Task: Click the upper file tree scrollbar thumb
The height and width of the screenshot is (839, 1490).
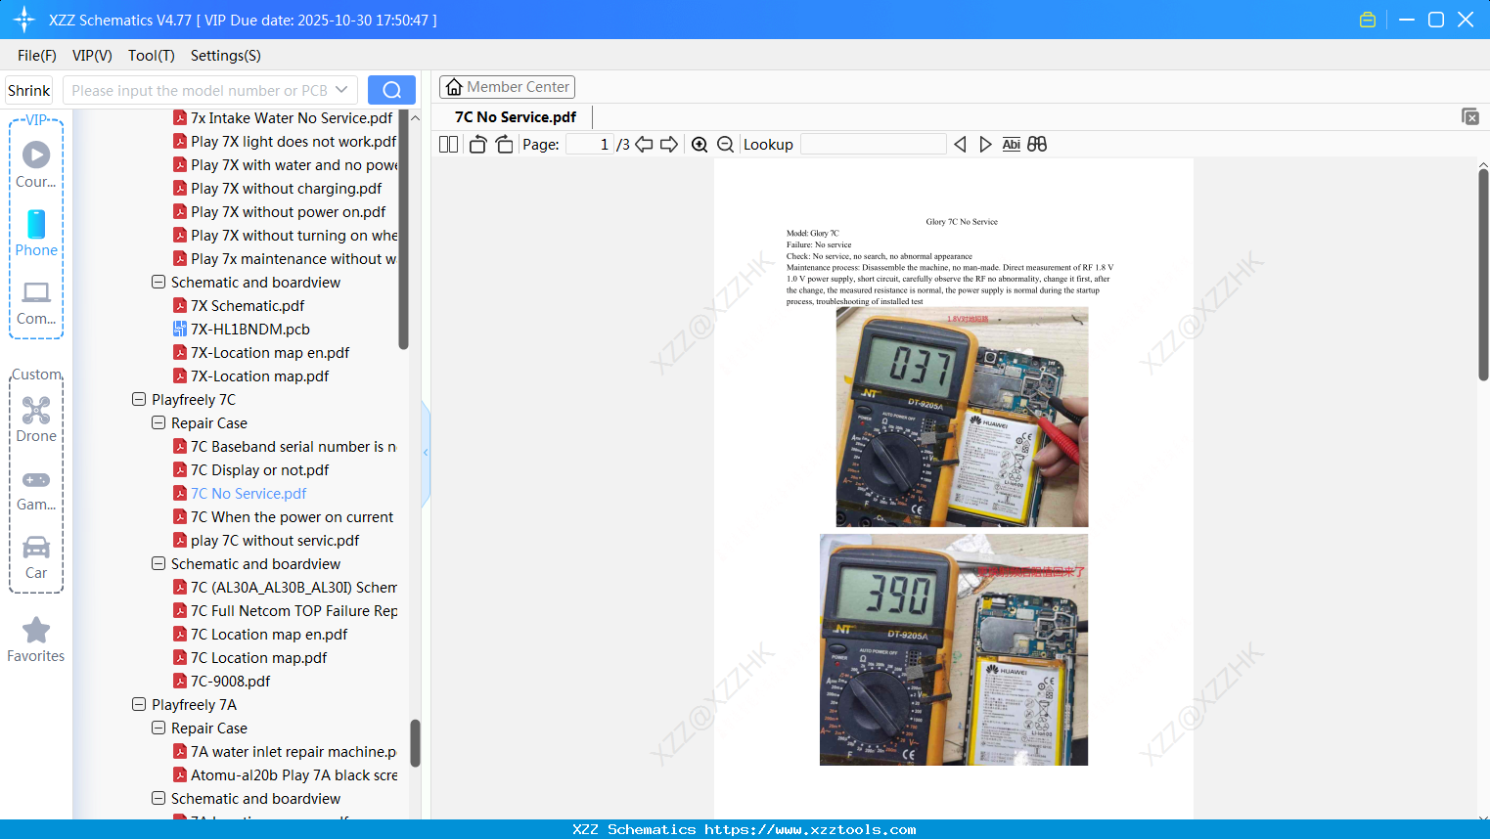Action: (x=403, y=230)
